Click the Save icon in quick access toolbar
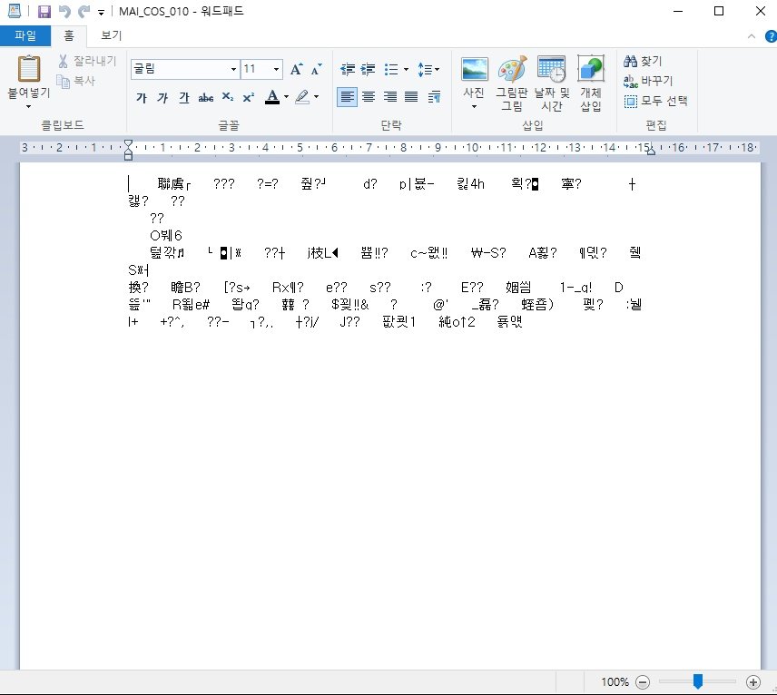 (x=44, y=12)
